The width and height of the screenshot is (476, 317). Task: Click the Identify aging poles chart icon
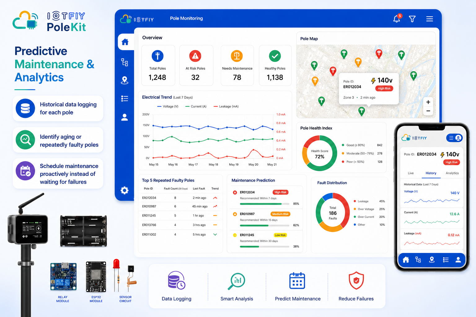25,140
